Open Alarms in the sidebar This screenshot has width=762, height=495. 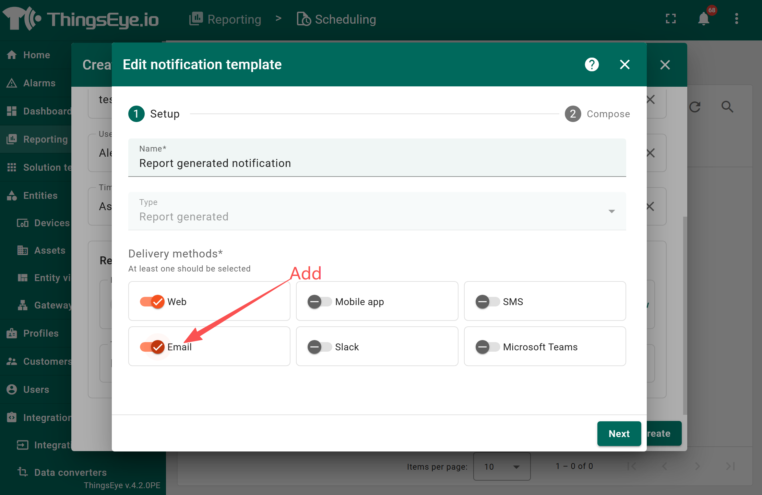pos(39,83)
